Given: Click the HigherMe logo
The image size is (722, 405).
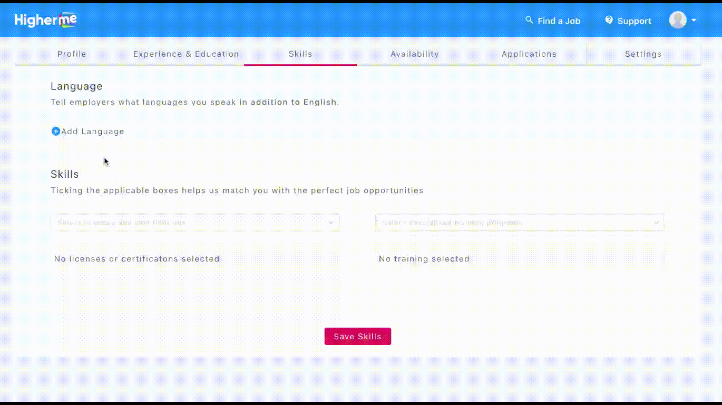Looking at the screenshot, I should pos(45,21).
